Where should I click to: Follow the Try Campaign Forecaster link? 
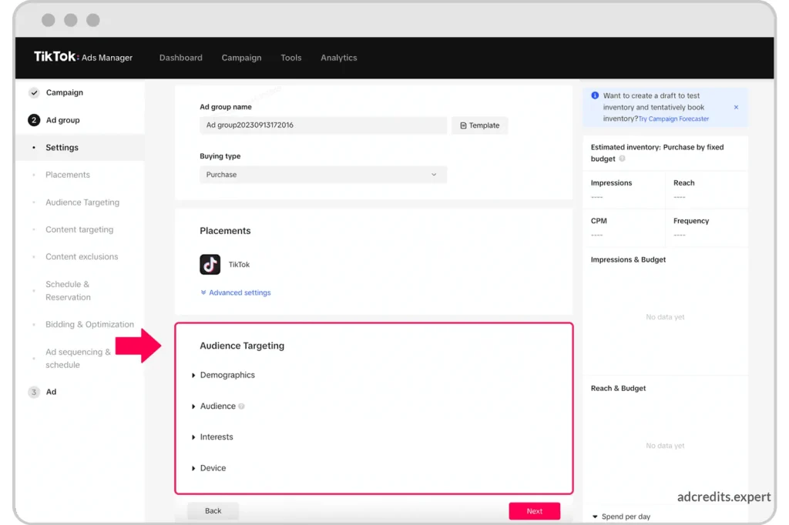673,119
